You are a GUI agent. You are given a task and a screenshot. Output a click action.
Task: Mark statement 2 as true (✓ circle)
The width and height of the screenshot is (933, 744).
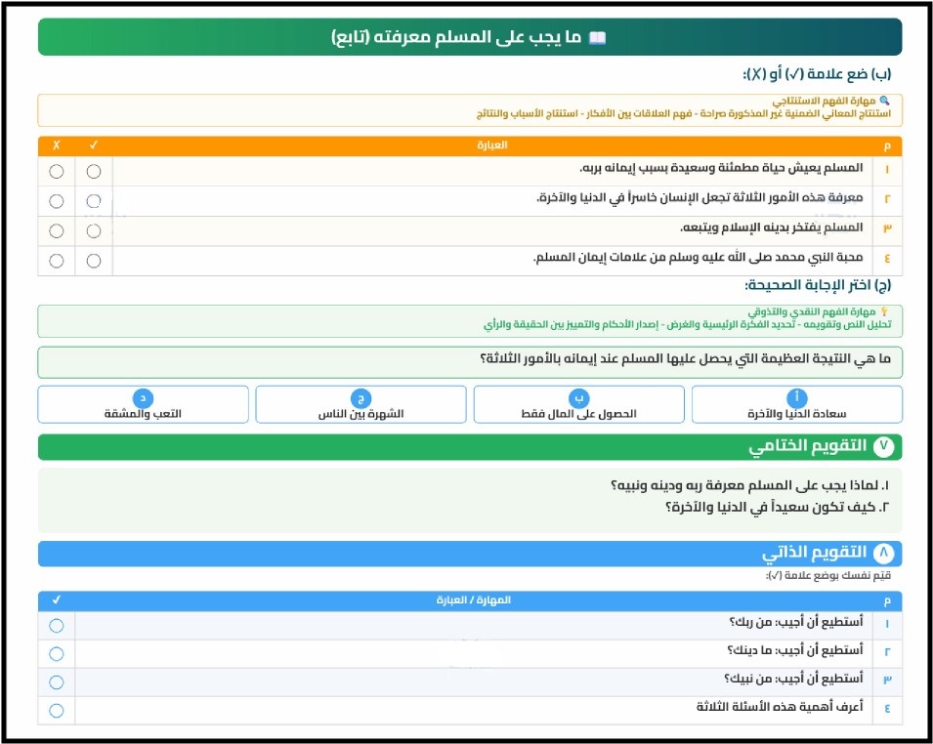[x=94, y=201]
